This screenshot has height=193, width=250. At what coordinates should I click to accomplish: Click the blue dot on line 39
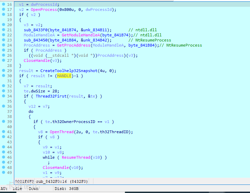[x=3, y=122]
